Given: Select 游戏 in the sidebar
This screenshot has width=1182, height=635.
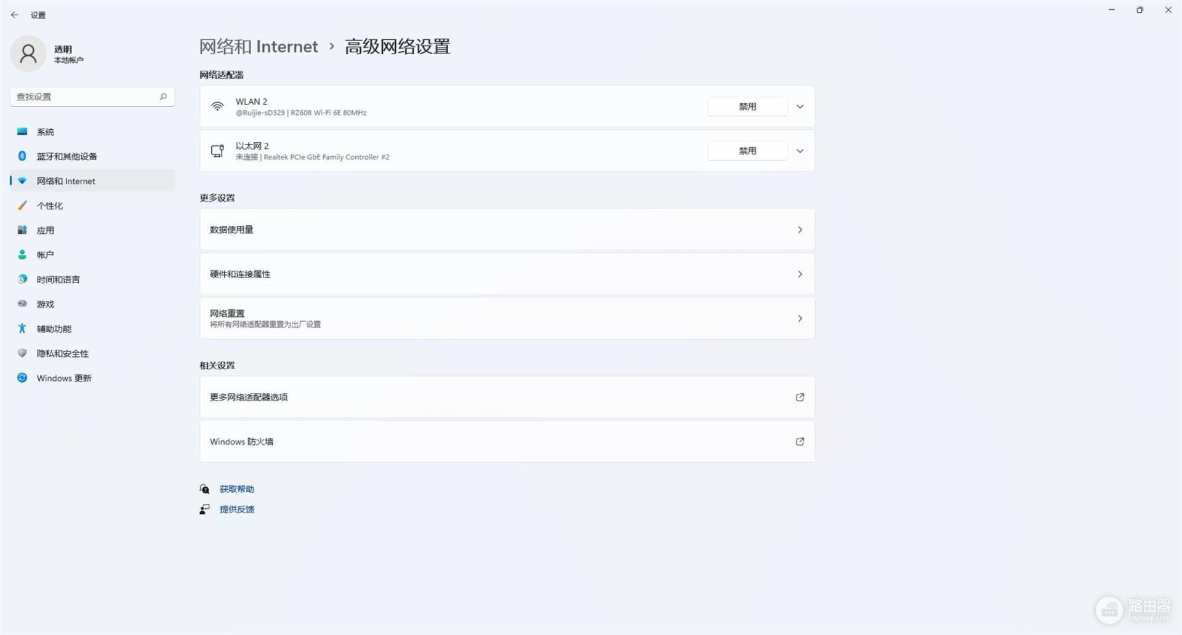Looking at the screenshot, I should (92, 304).
